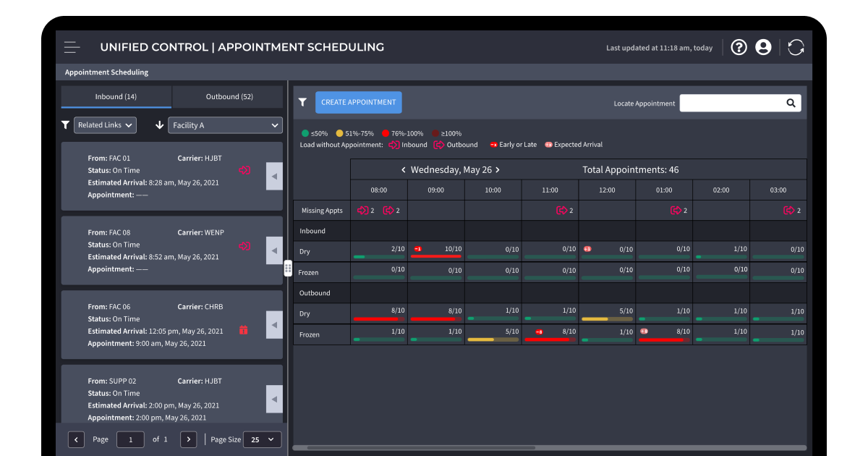
Task: Expand the SUPP 02 card side arrow
Action: click(x=274, y=399)
